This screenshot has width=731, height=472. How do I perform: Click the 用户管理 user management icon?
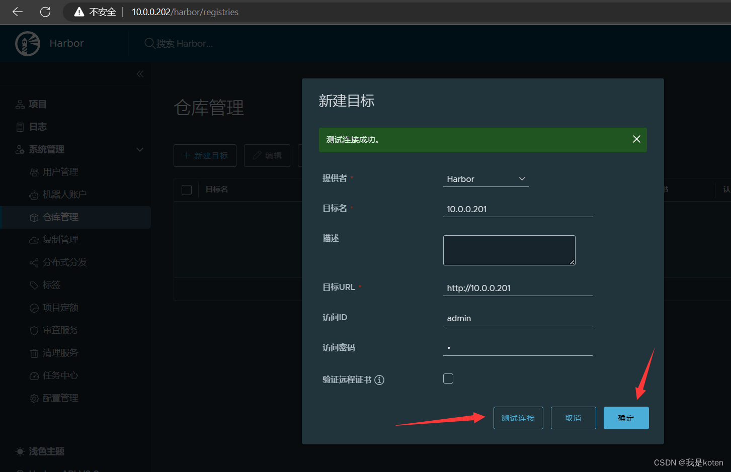pos(34,171)
